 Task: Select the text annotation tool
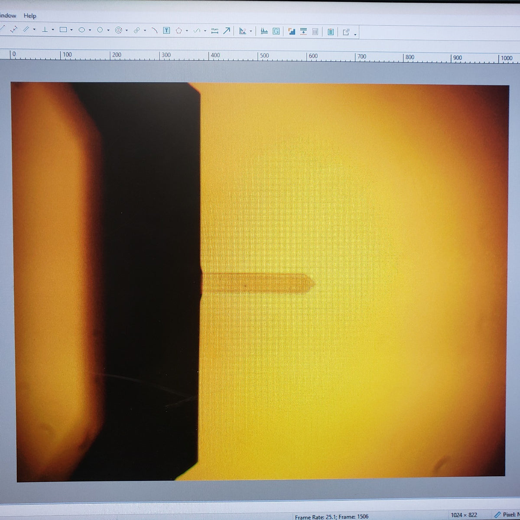tap(166, 30)
